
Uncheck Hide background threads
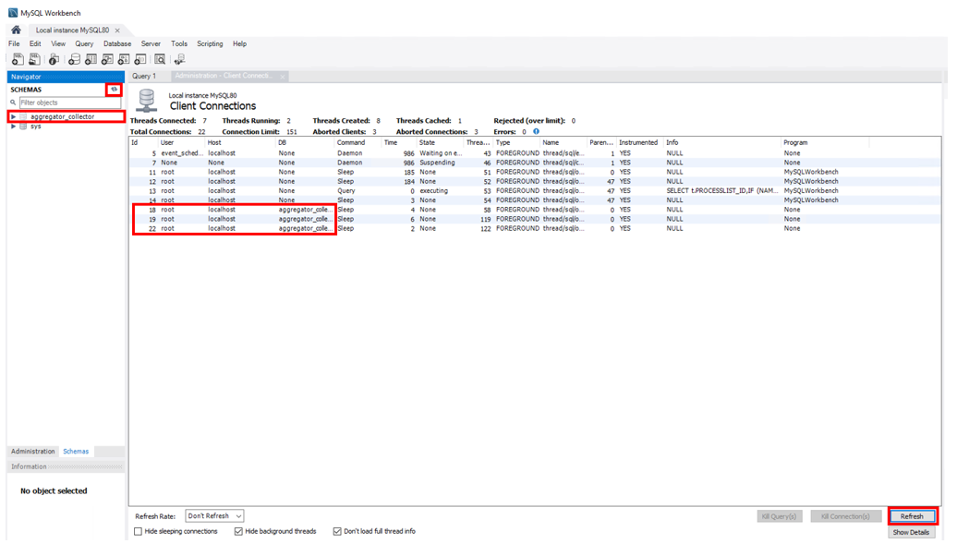(x=238, y=532)
